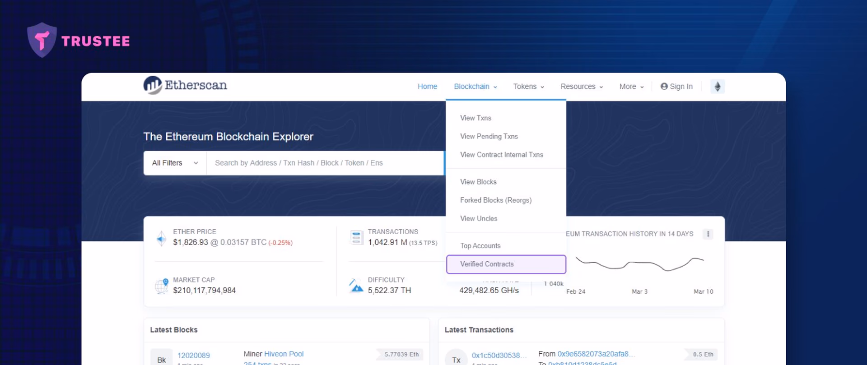Click the 429,482.65 GH/s hash rate value
This screenshot has height=365, width=867.
(489, 291)
